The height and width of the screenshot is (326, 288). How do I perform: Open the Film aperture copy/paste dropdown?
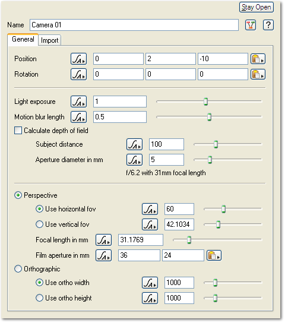(x=214, y=255)
